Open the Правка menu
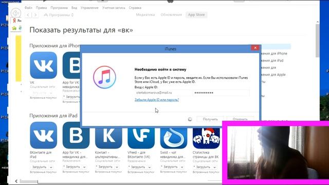The width and height of the screenshot is (329, 185). (41, 8)
